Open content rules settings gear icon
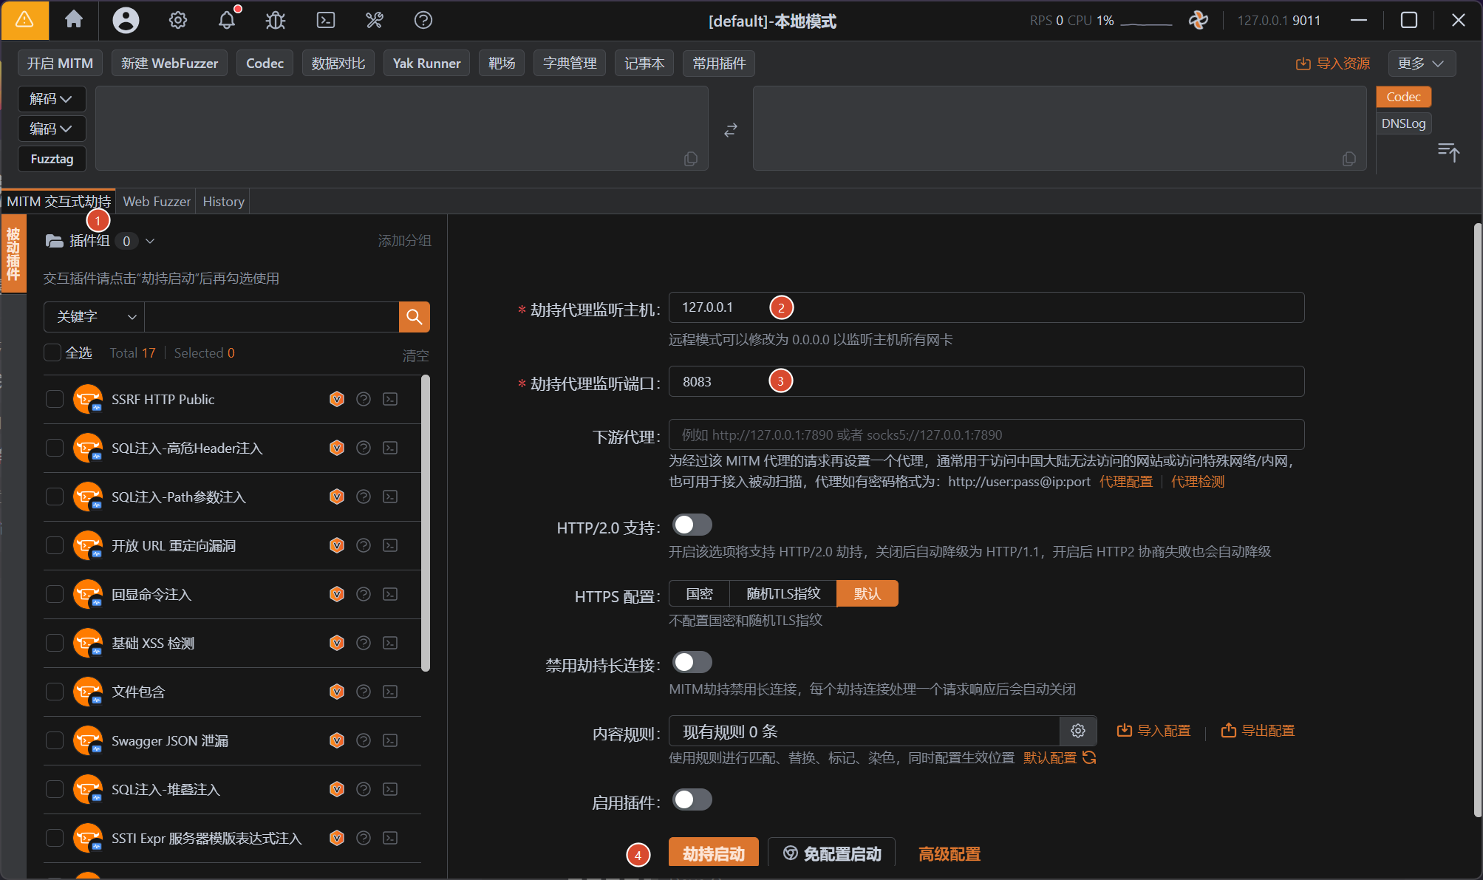This screenshot has height=880, width=1483. 1078,731
